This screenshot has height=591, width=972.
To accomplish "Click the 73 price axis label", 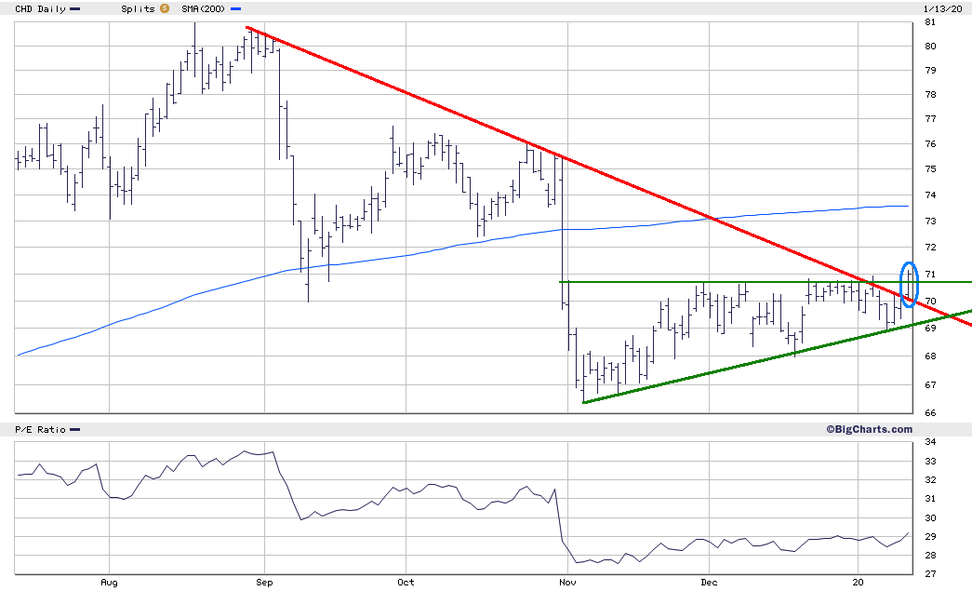I will (930, 222).
